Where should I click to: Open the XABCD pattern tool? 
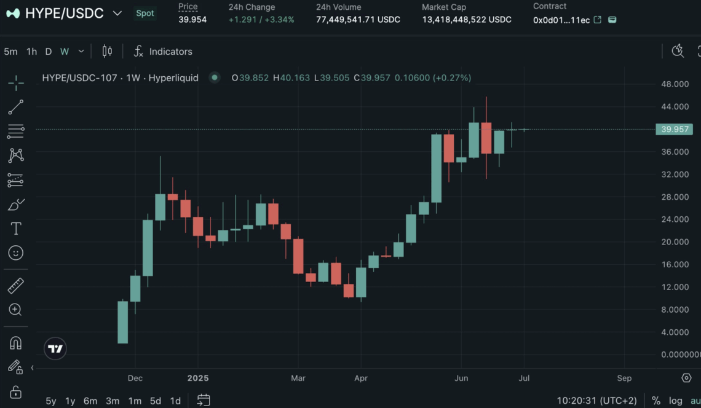15,155
